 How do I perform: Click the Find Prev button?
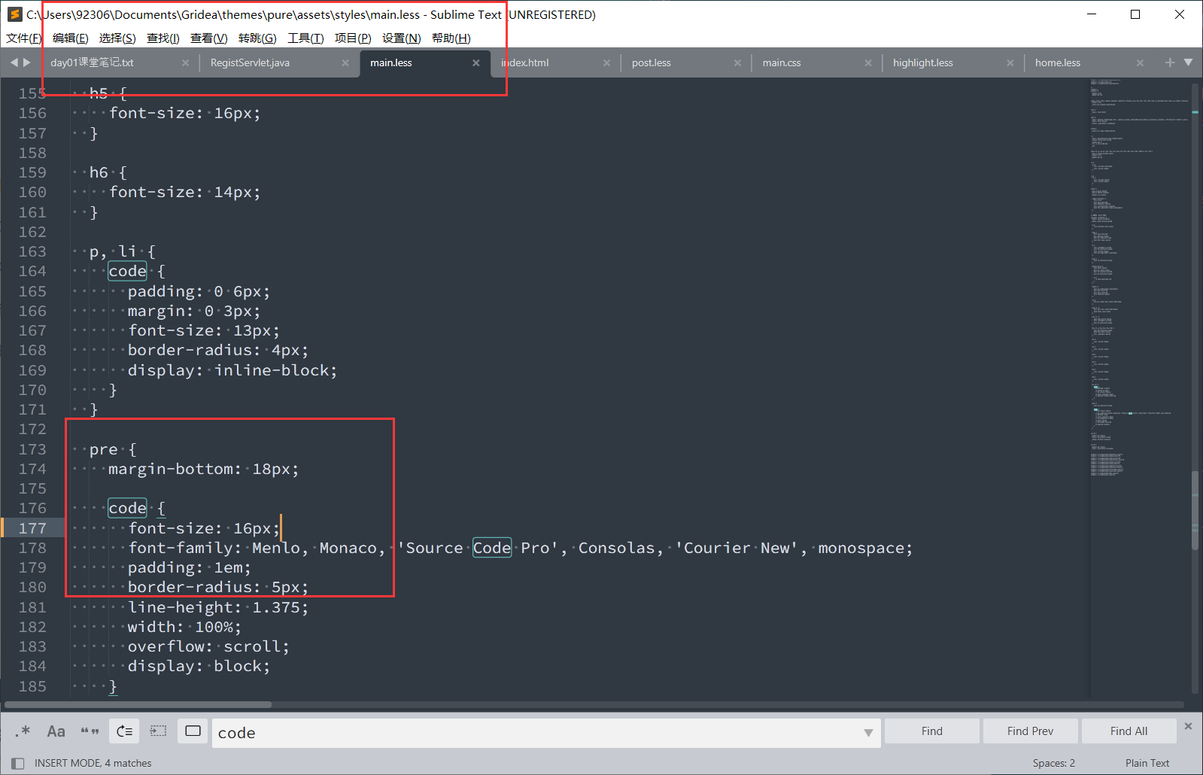click(1030, 731)
